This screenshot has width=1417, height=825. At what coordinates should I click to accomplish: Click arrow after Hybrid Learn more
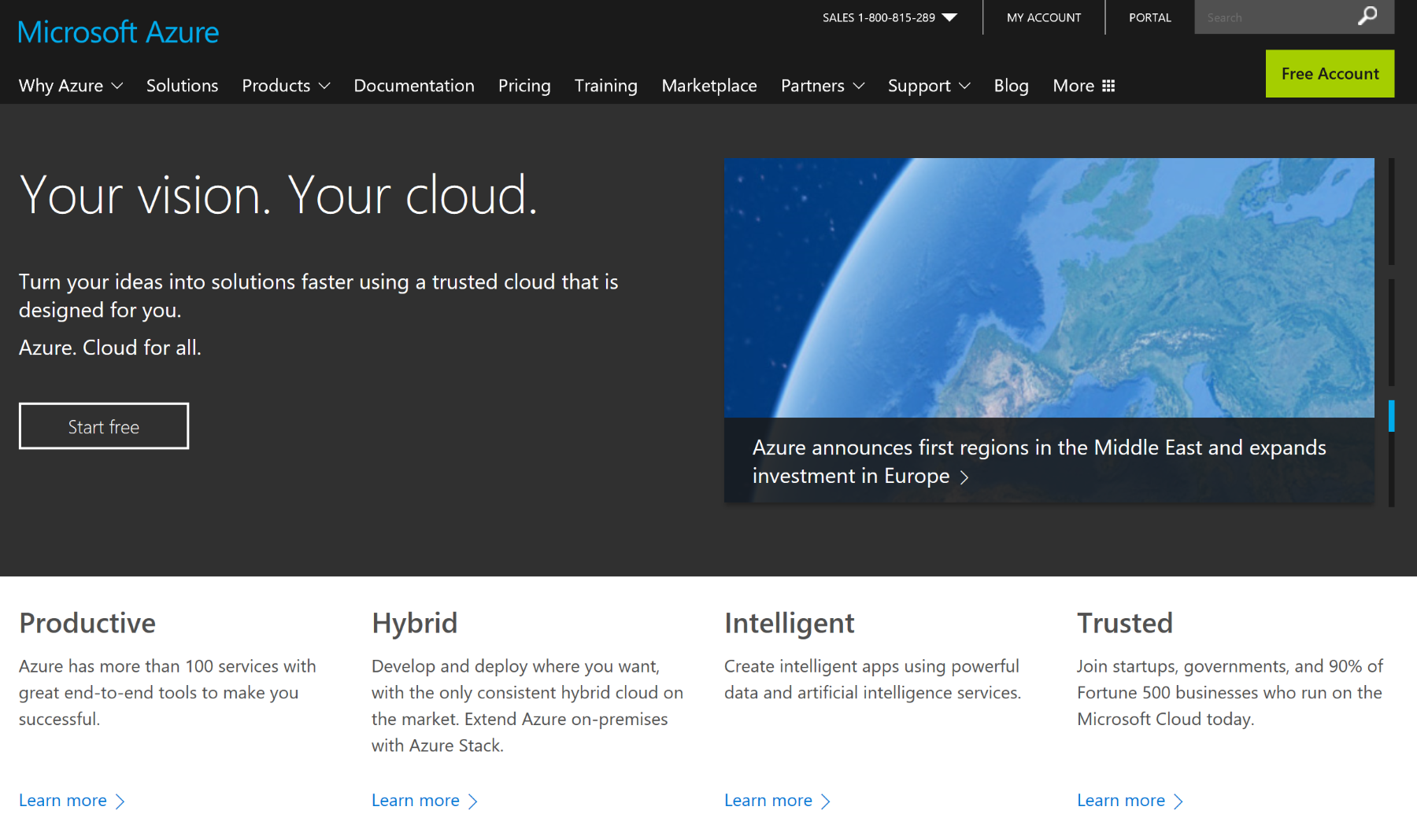[473, 801]
